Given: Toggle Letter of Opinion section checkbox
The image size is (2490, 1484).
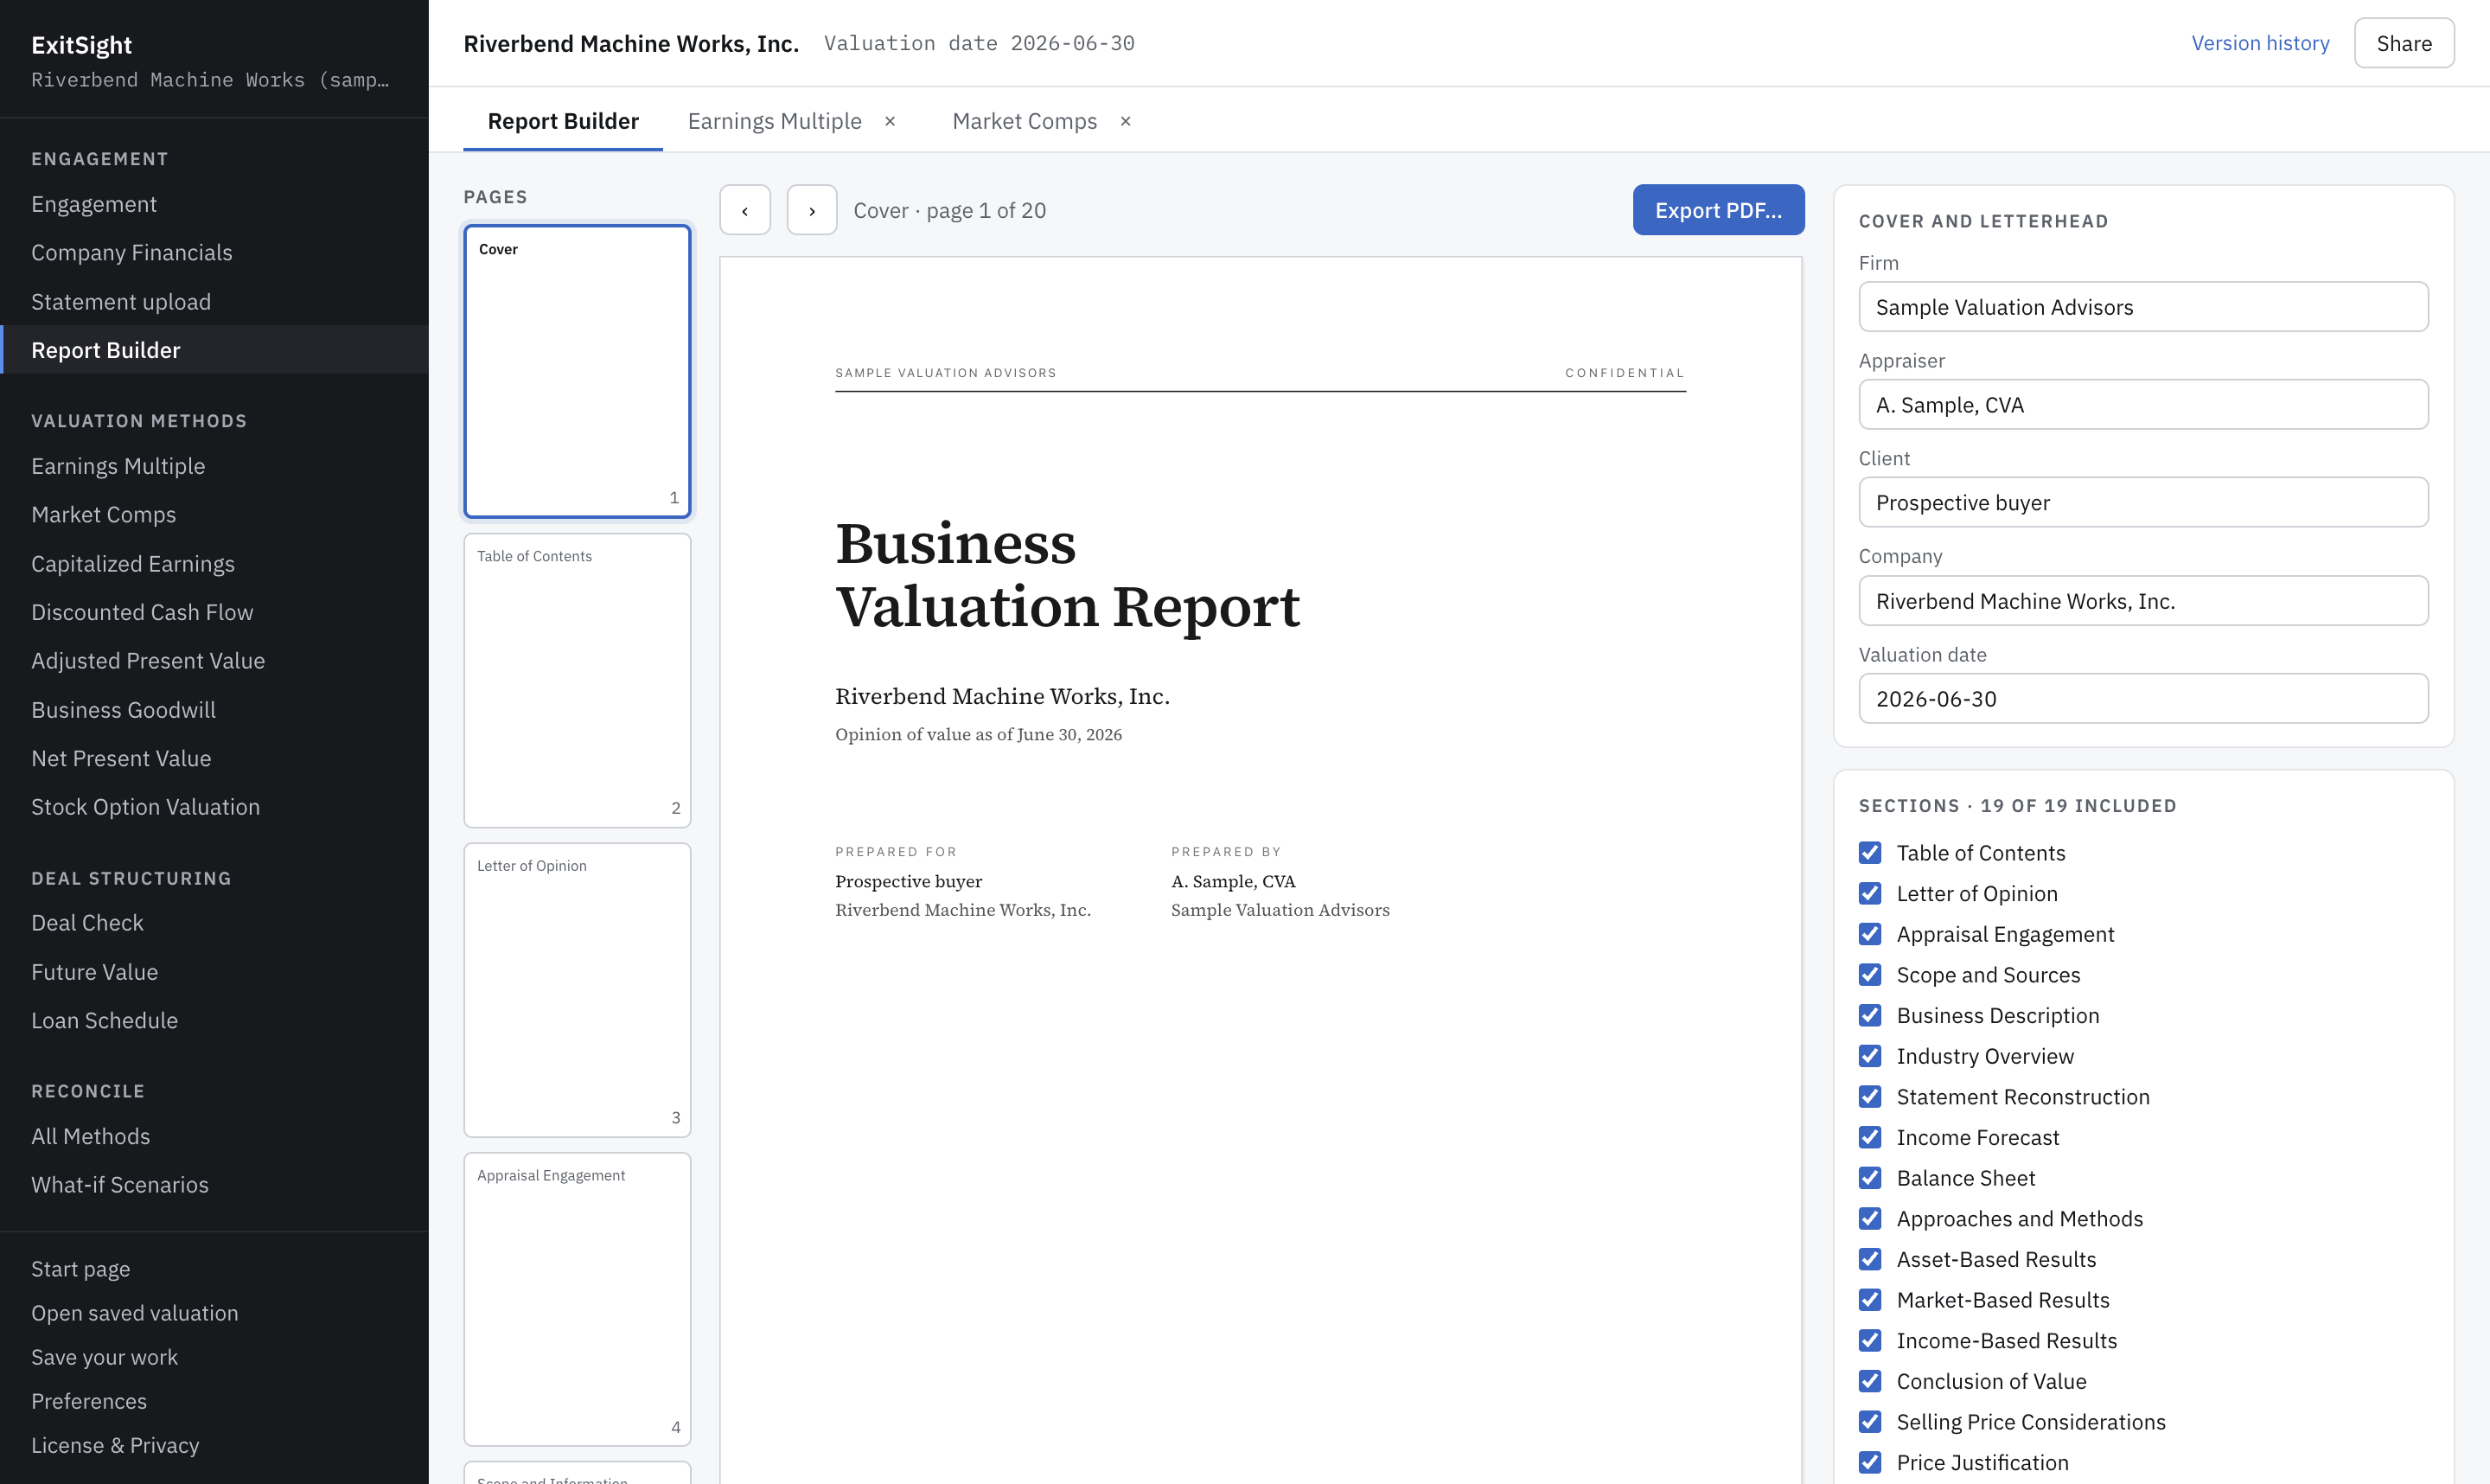Looking at the screenshot, I should pyautogui.click(x=1870, y=893).
